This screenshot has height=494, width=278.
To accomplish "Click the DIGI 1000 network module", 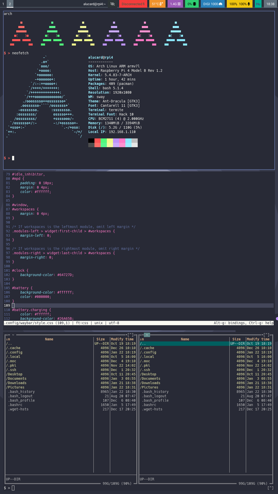I will coord(213,4).
